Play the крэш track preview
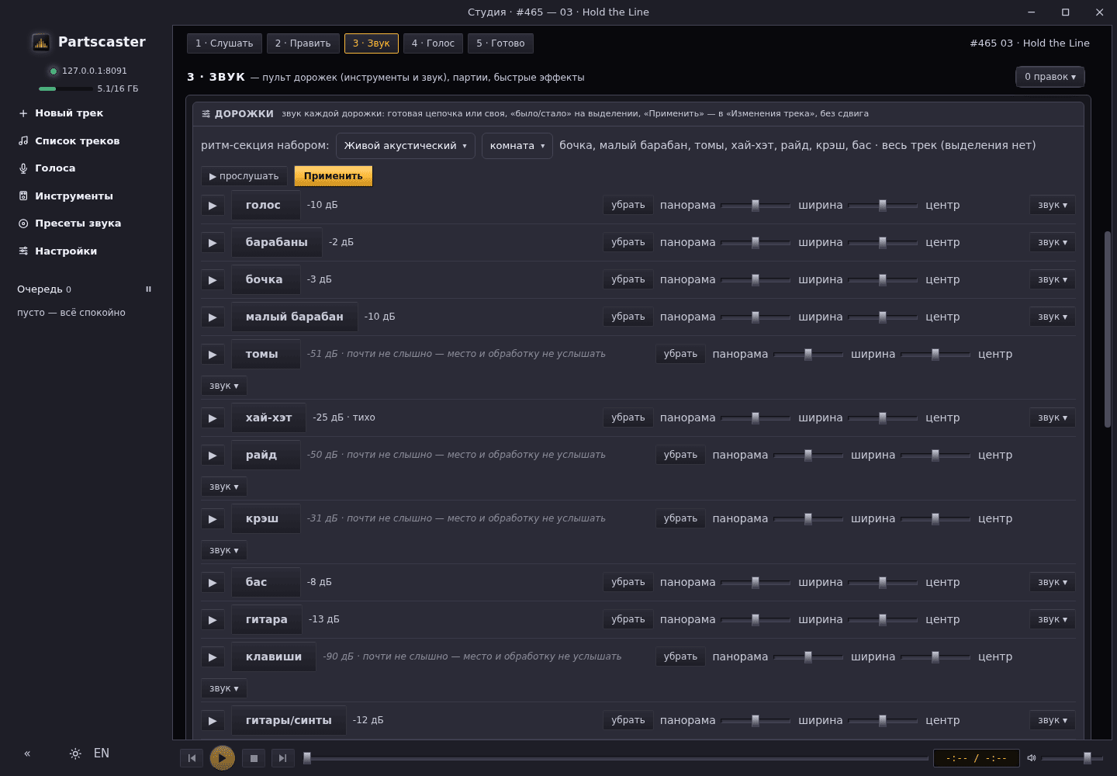 (x=213, y=519)
